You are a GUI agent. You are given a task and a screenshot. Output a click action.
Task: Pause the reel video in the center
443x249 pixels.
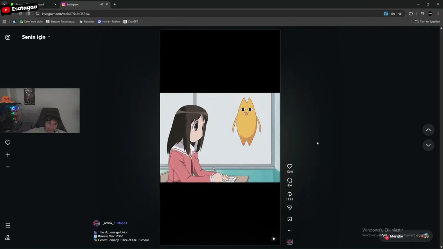click(220, 137)
